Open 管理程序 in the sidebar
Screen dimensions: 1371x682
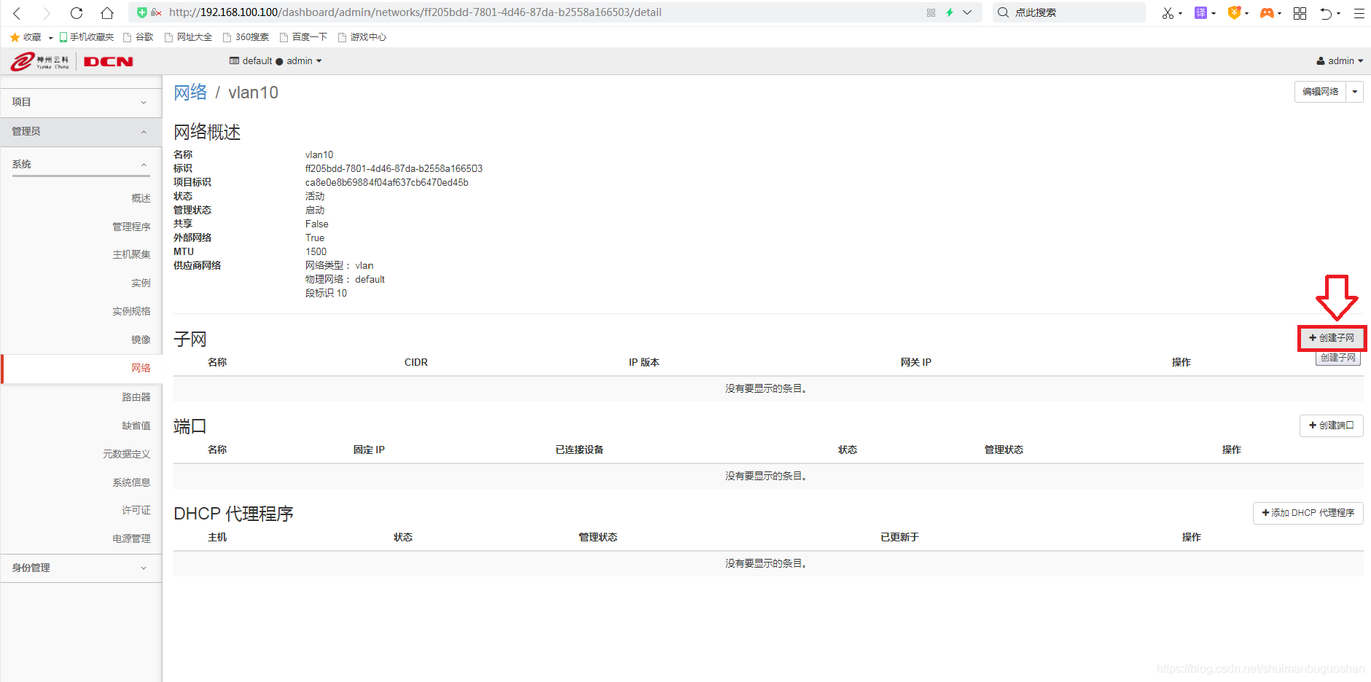tap(131, 227)
